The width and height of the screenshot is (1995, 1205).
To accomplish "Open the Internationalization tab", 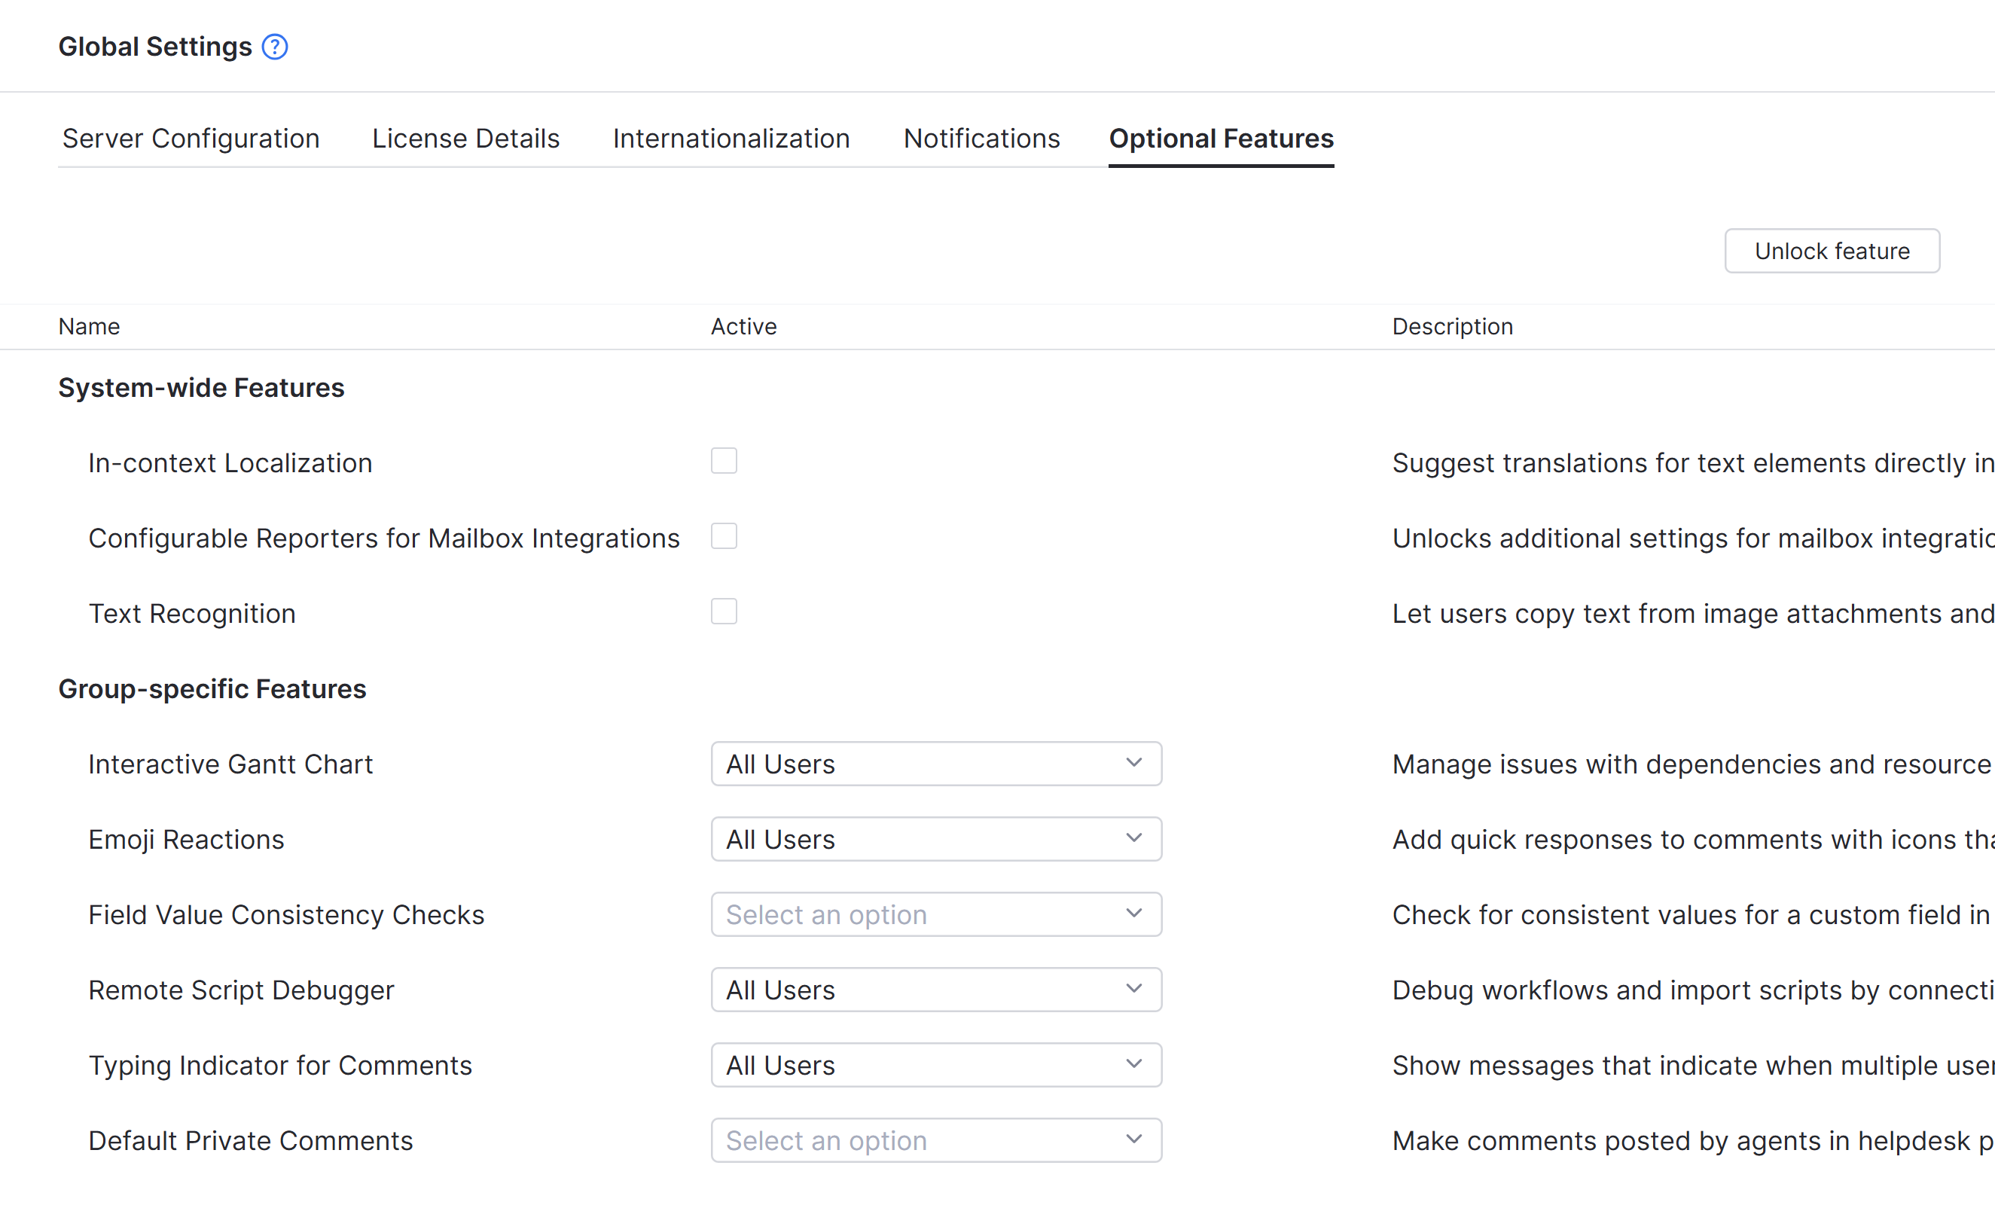I will click(731, 138).
